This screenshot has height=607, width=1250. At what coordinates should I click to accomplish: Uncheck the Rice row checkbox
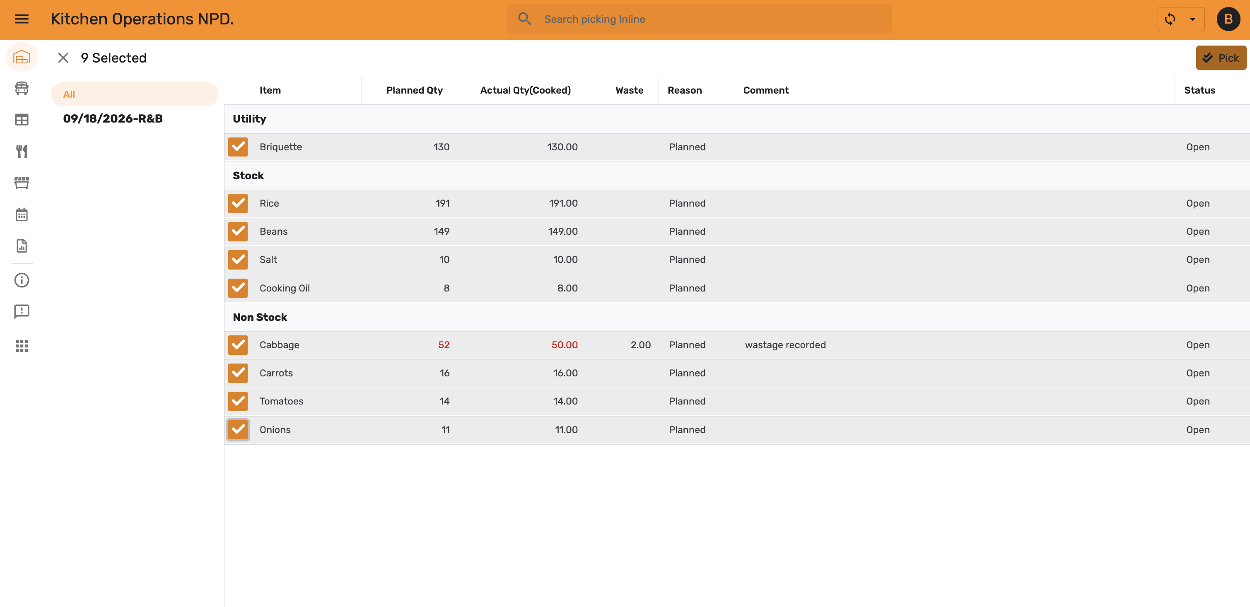pos(238,203)
